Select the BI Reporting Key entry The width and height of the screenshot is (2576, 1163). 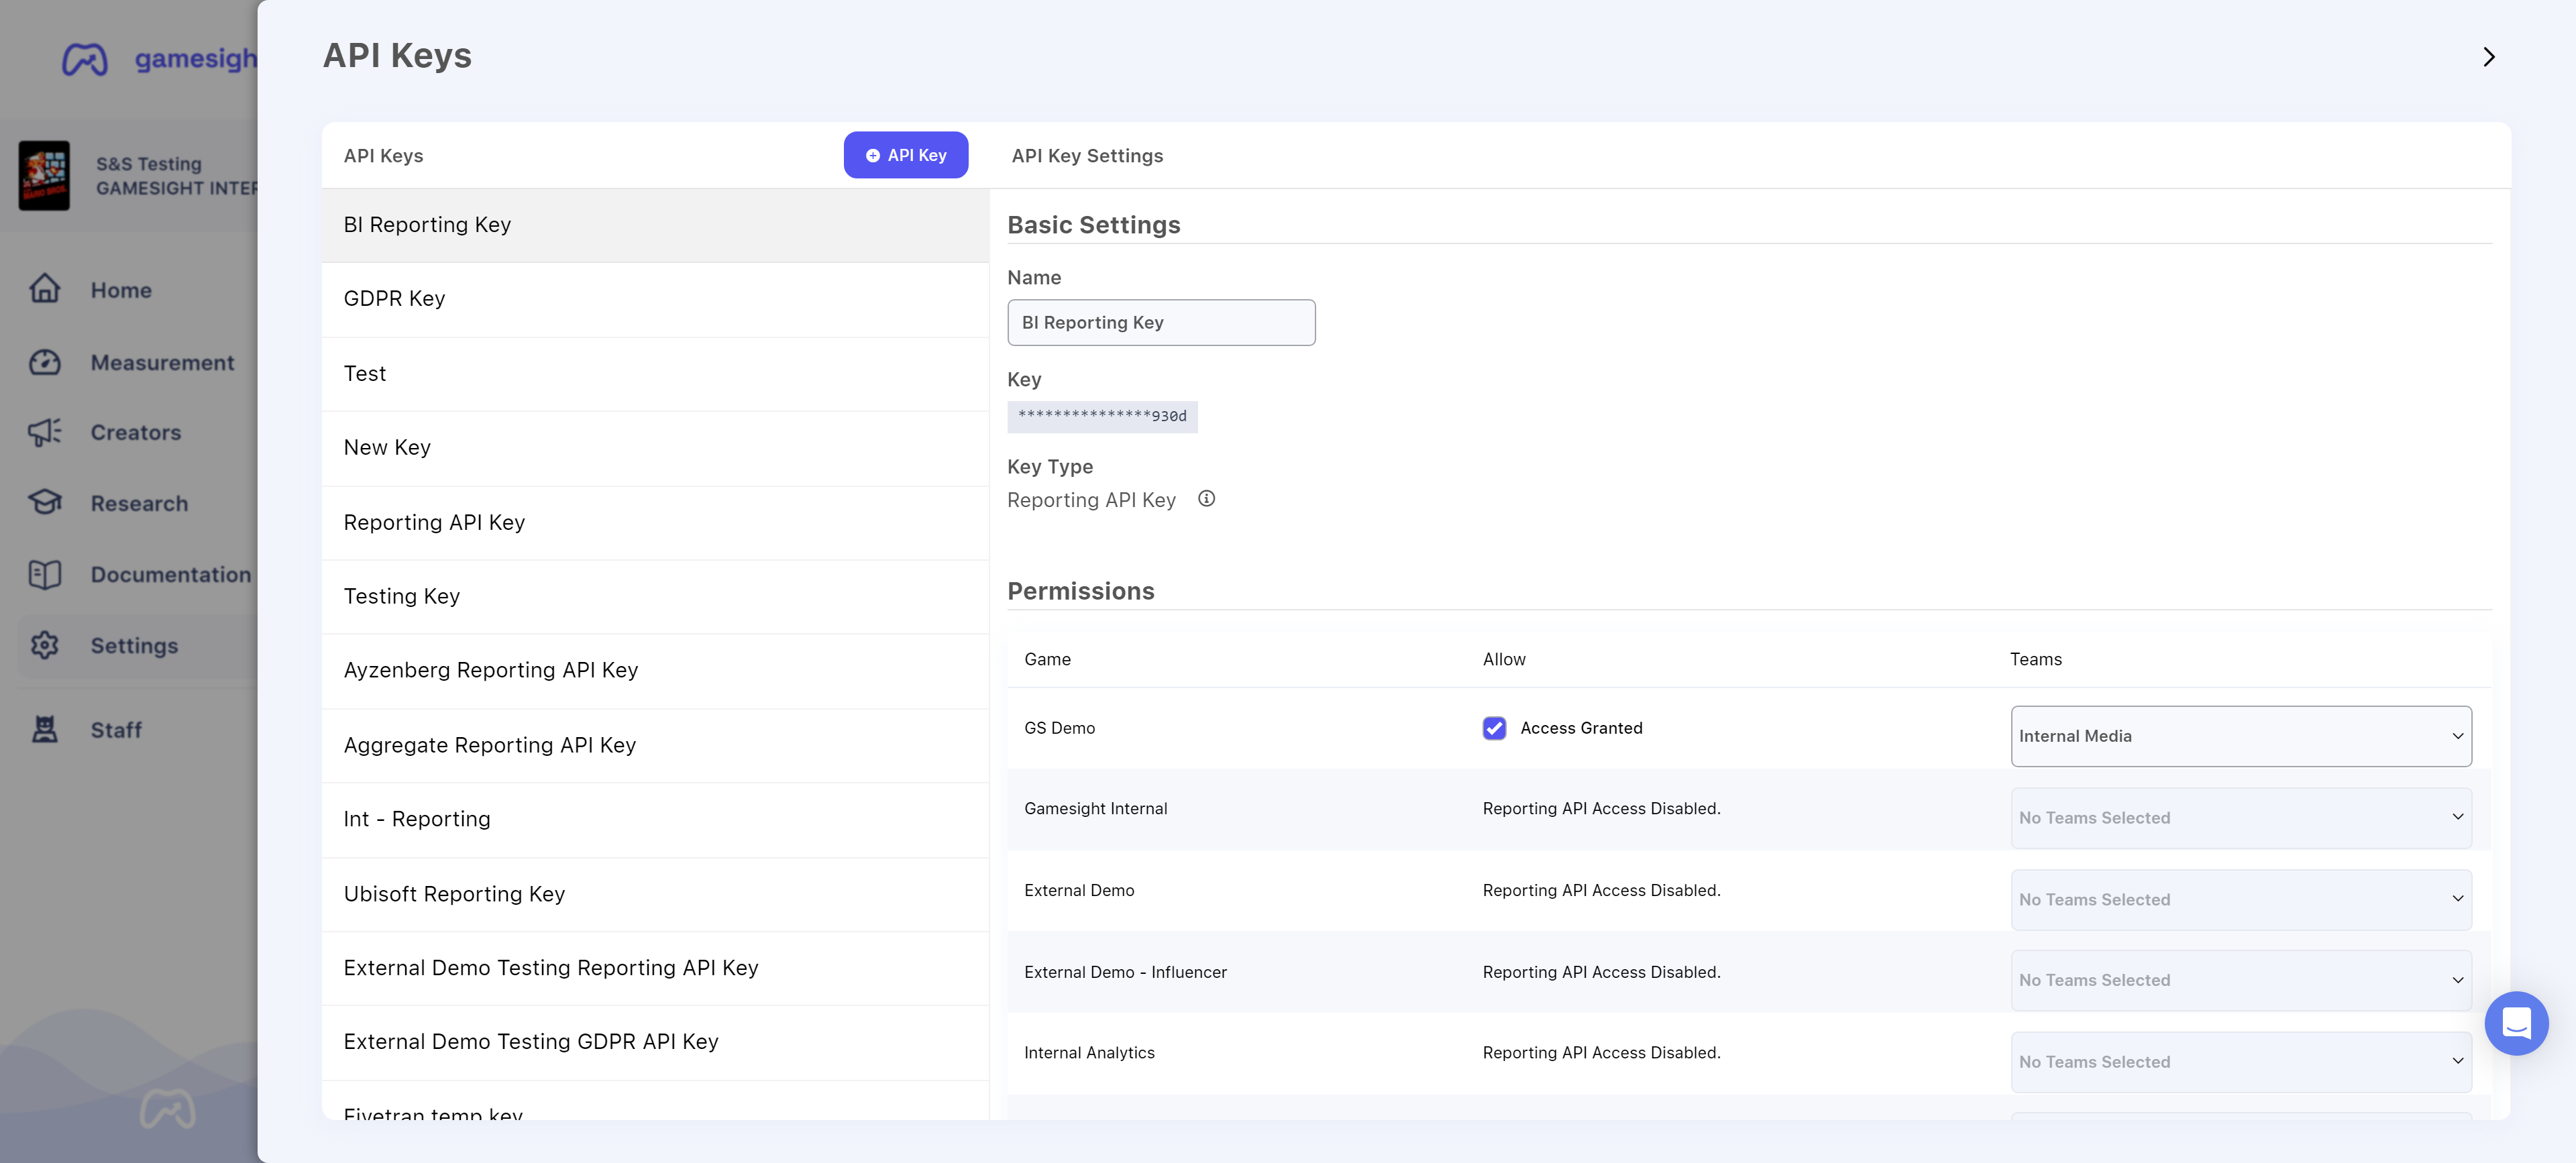[655, 225]
